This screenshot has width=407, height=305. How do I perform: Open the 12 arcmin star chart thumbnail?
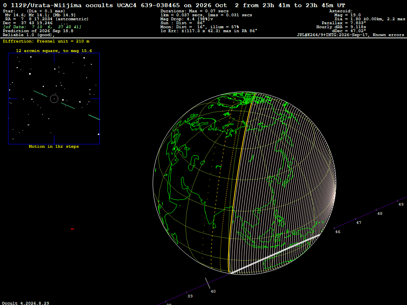click(x=54, y=98)
